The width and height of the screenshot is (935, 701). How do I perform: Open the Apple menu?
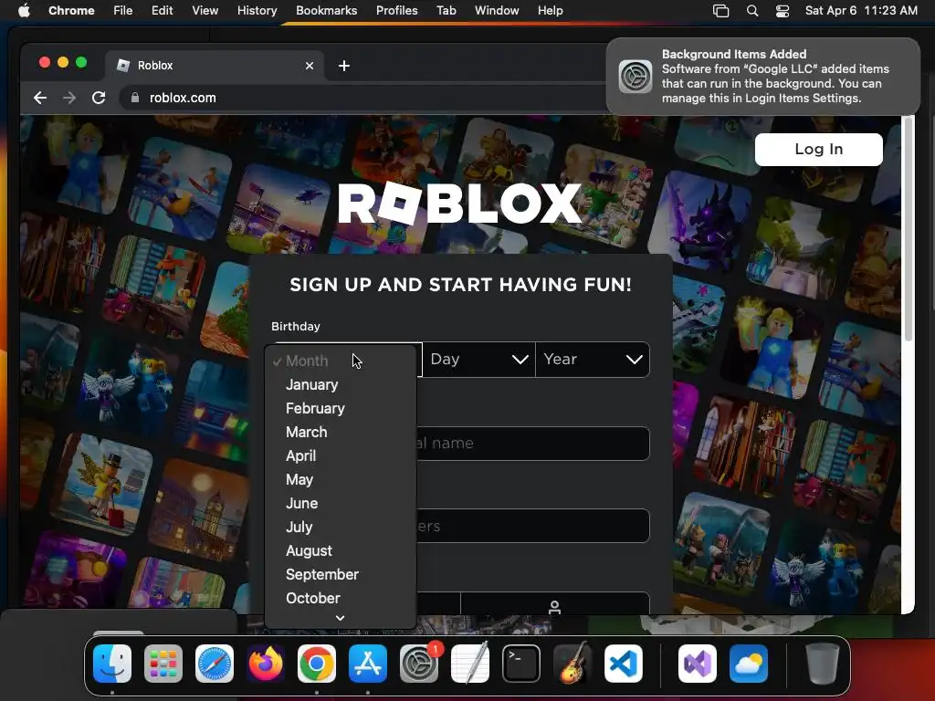click(24, 10)
